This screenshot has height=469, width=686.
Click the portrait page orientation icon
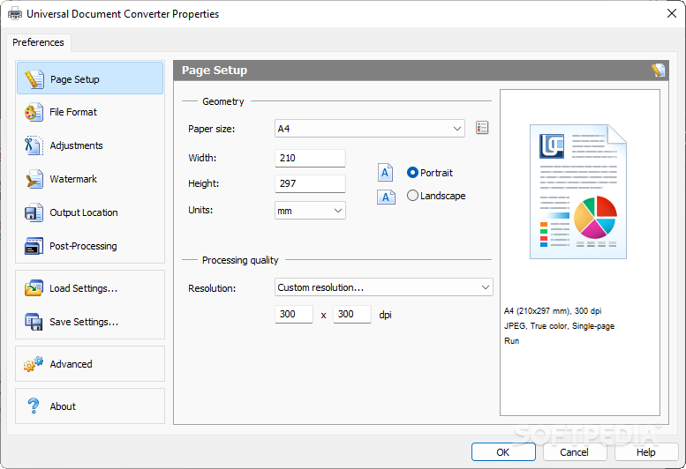click(x=386, y=173)
